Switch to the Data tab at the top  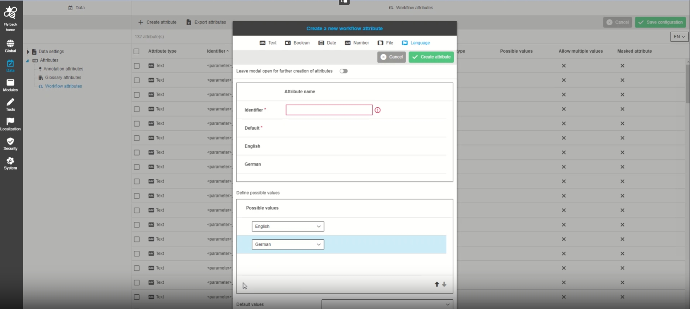[77, 8]
